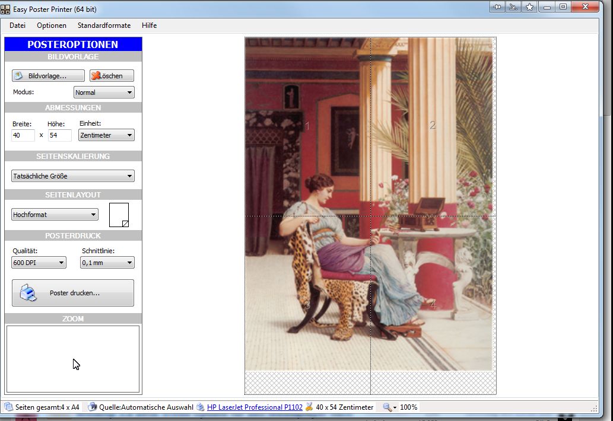The width and height of the screenshot is (613, 421).
Task: Open the Hochformat layout dropdown
Action: point(55,215)
